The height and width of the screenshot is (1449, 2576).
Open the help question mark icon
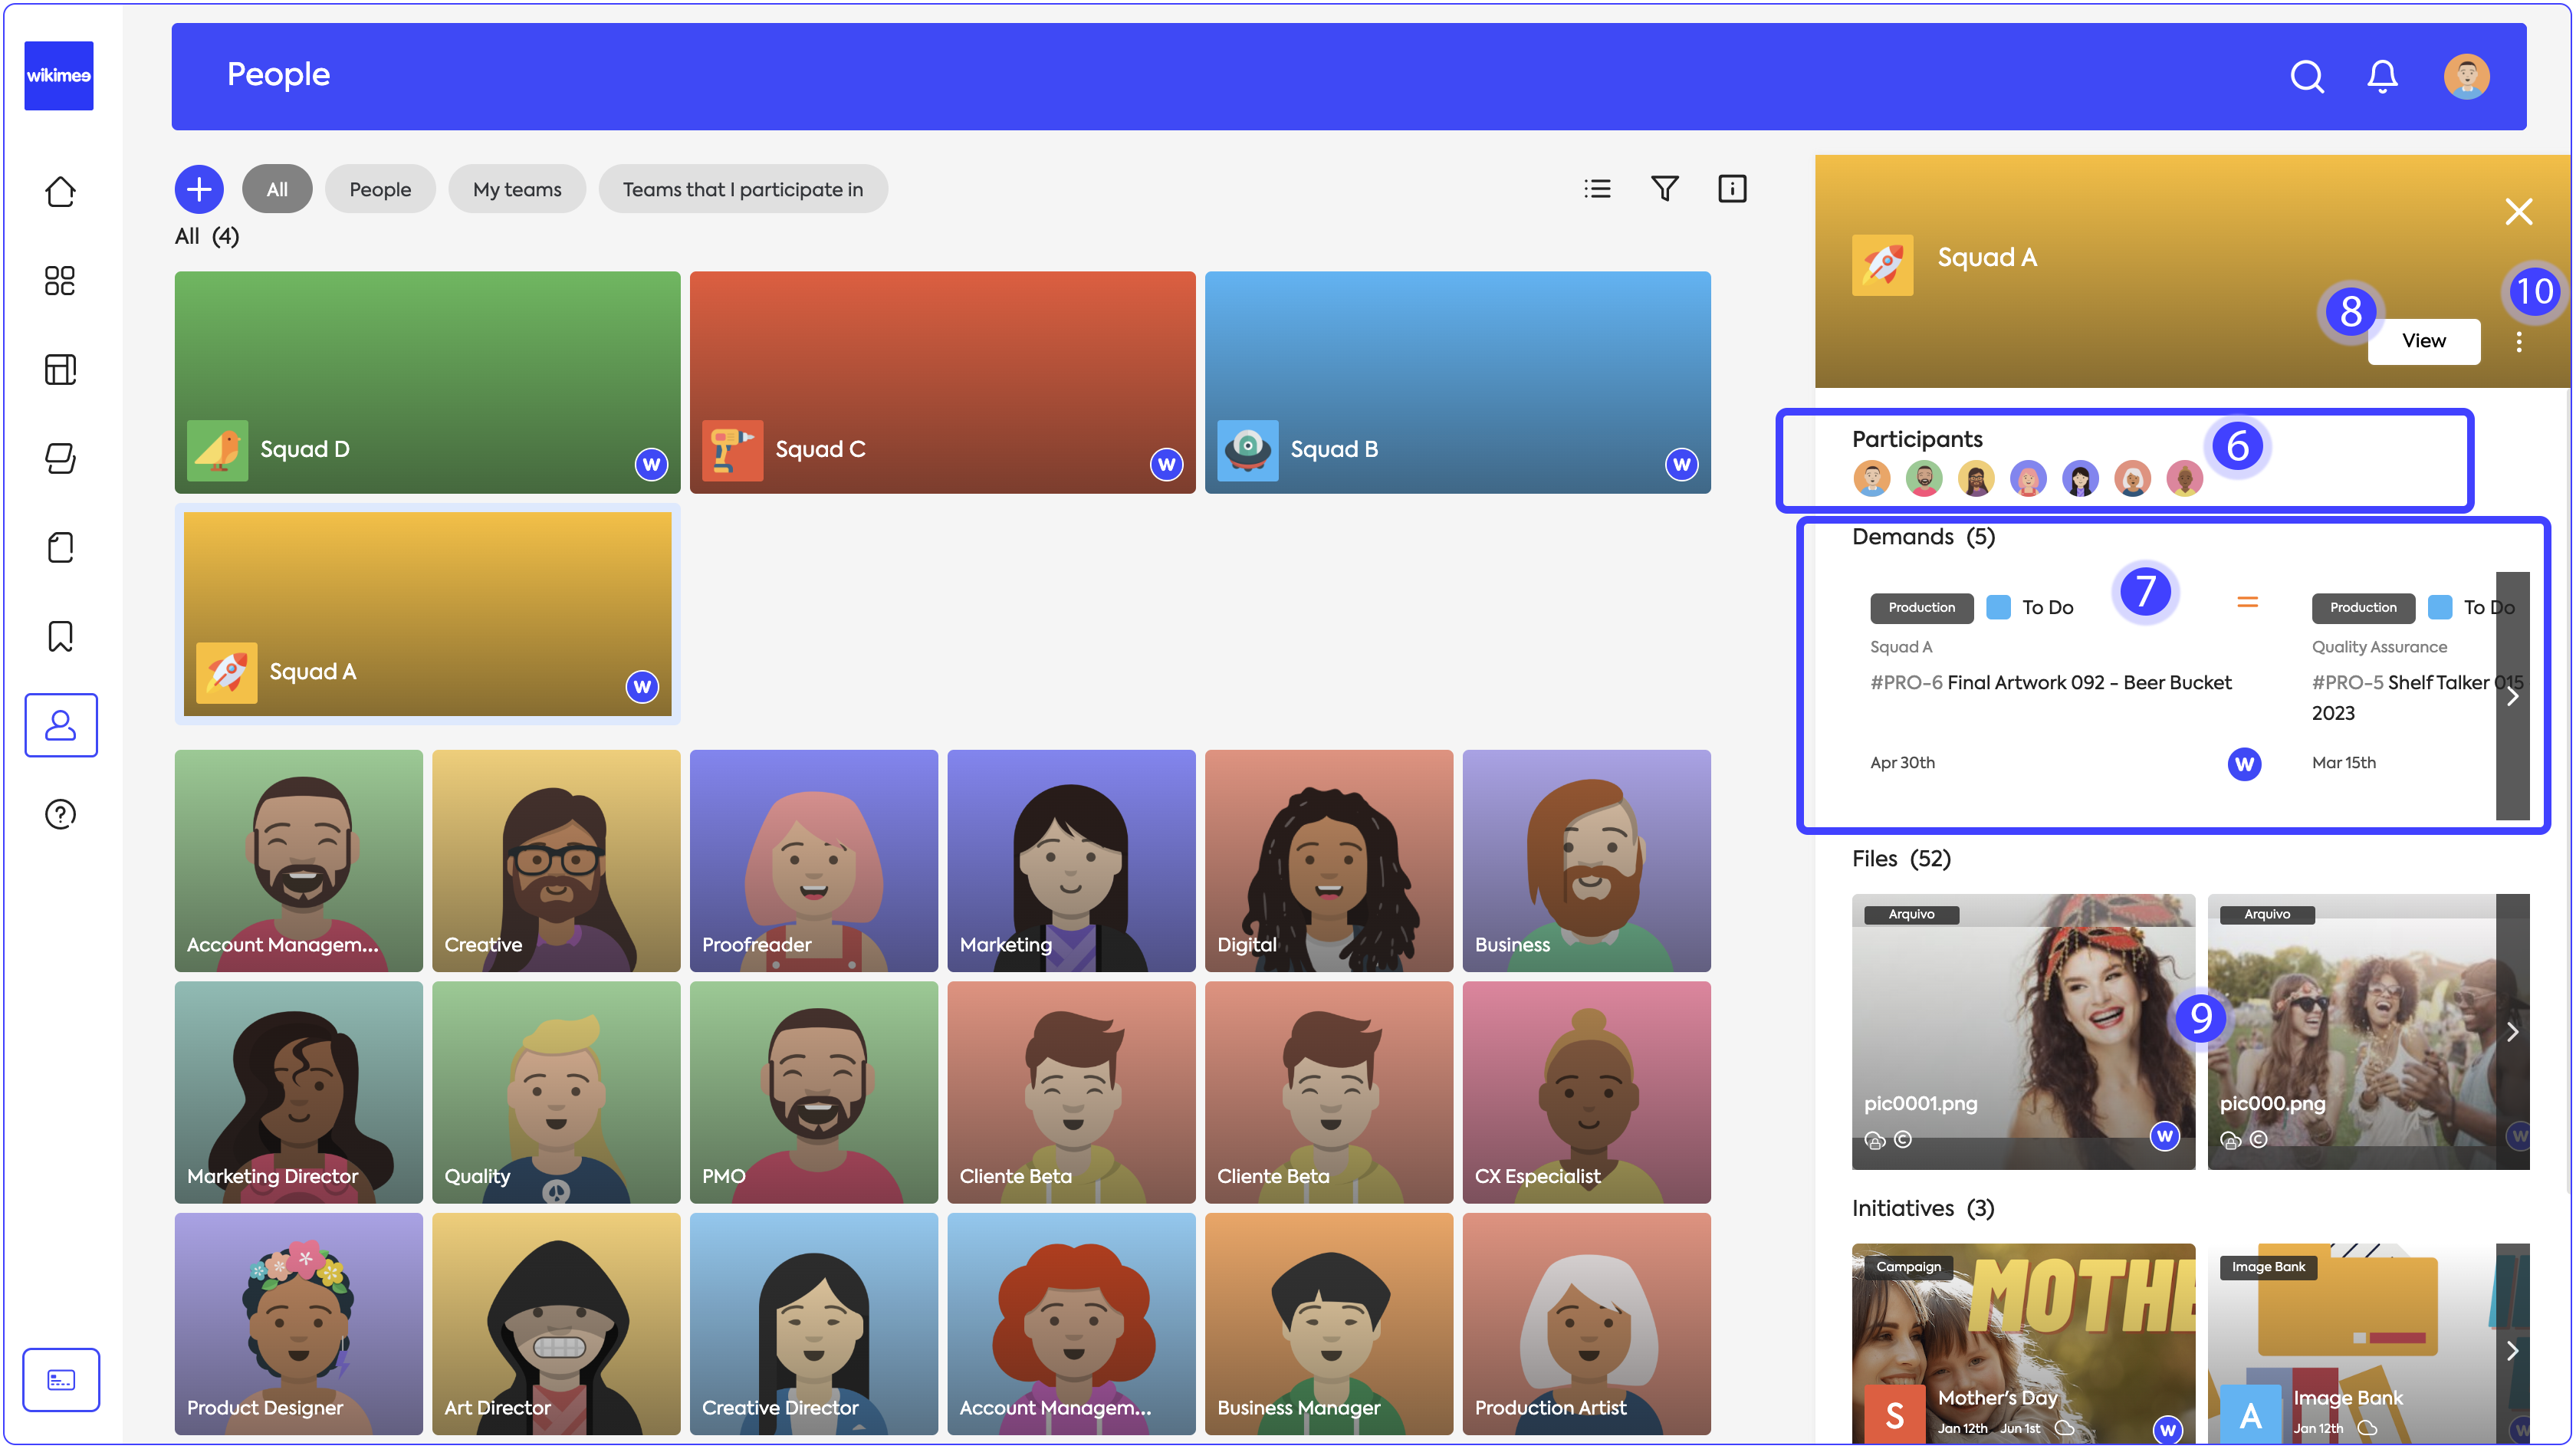60,814
